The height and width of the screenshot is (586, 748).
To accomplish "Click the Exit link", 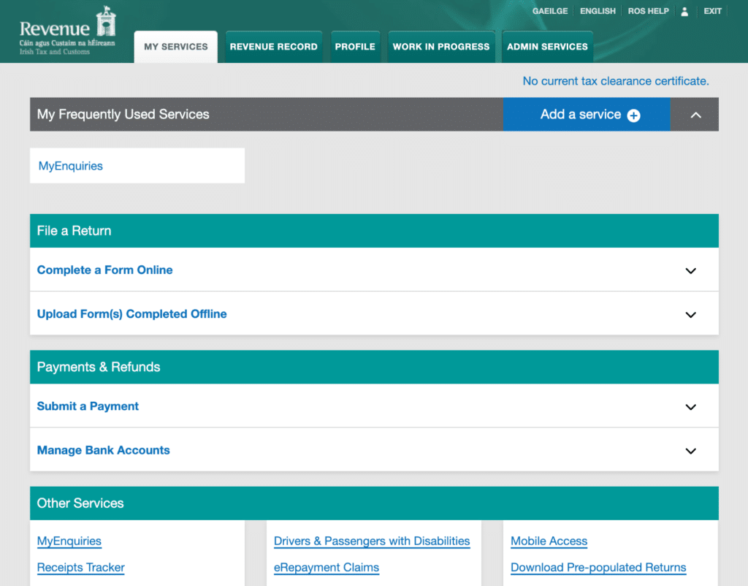I will [x=712, y=11].
